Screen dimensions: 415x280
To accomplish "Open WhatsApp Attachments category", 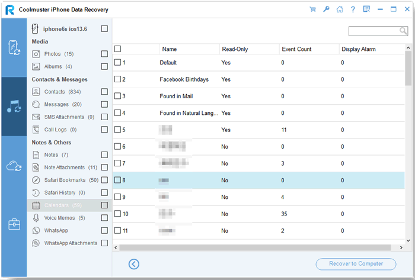I will pos(71,243).
